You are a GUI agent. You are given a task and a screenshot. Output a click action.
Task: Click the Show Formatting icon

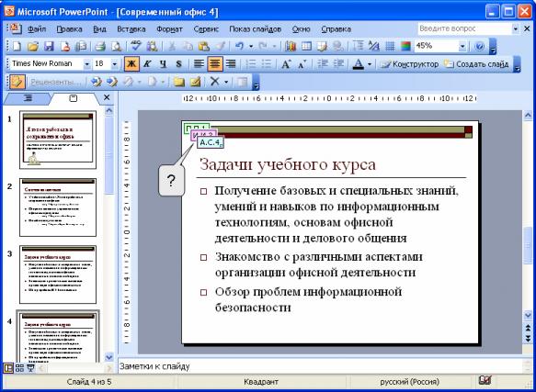[373, 47]
